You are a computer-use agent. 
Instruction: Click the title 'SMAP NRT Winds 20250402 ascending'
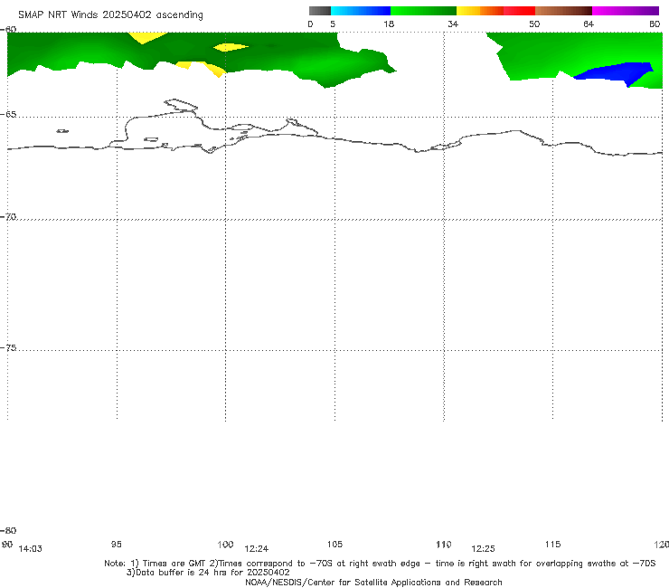[x=110, y=14]
